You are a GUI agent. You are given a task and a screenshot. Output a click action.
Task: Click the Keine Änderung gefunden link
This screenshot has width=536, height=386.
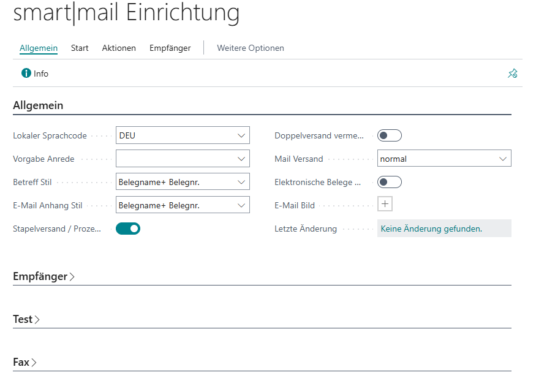click(x=428, y=228)
